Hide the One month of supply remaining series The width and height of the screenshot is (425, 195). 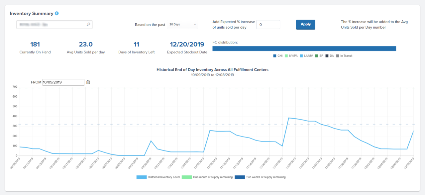tap(186, 177)
